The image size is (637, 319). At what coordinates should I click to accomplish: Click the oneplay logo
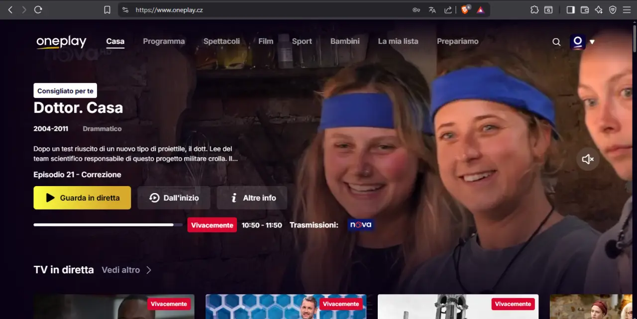pos(61,42)
